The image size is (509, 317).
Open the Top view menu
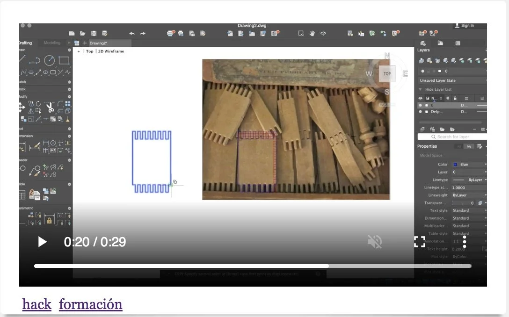point(90,51)
